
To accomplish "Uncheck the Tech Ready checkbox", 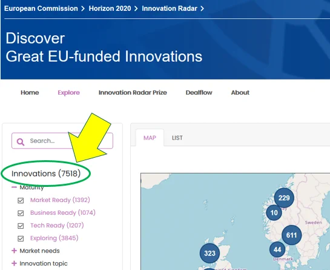I will [x=21, y=226].
